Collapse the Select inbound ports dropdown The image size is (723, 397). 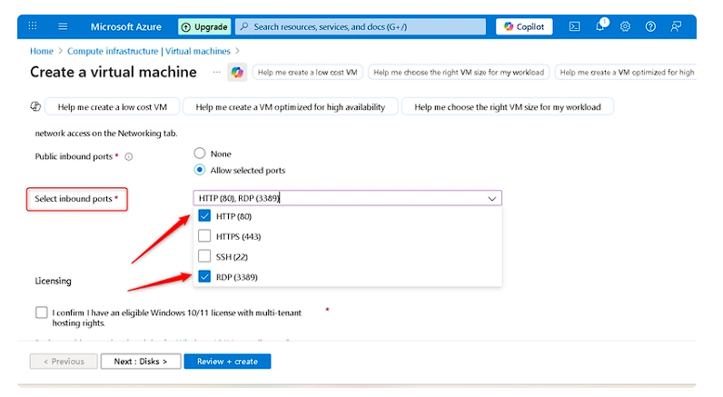[x=492, y=198]
